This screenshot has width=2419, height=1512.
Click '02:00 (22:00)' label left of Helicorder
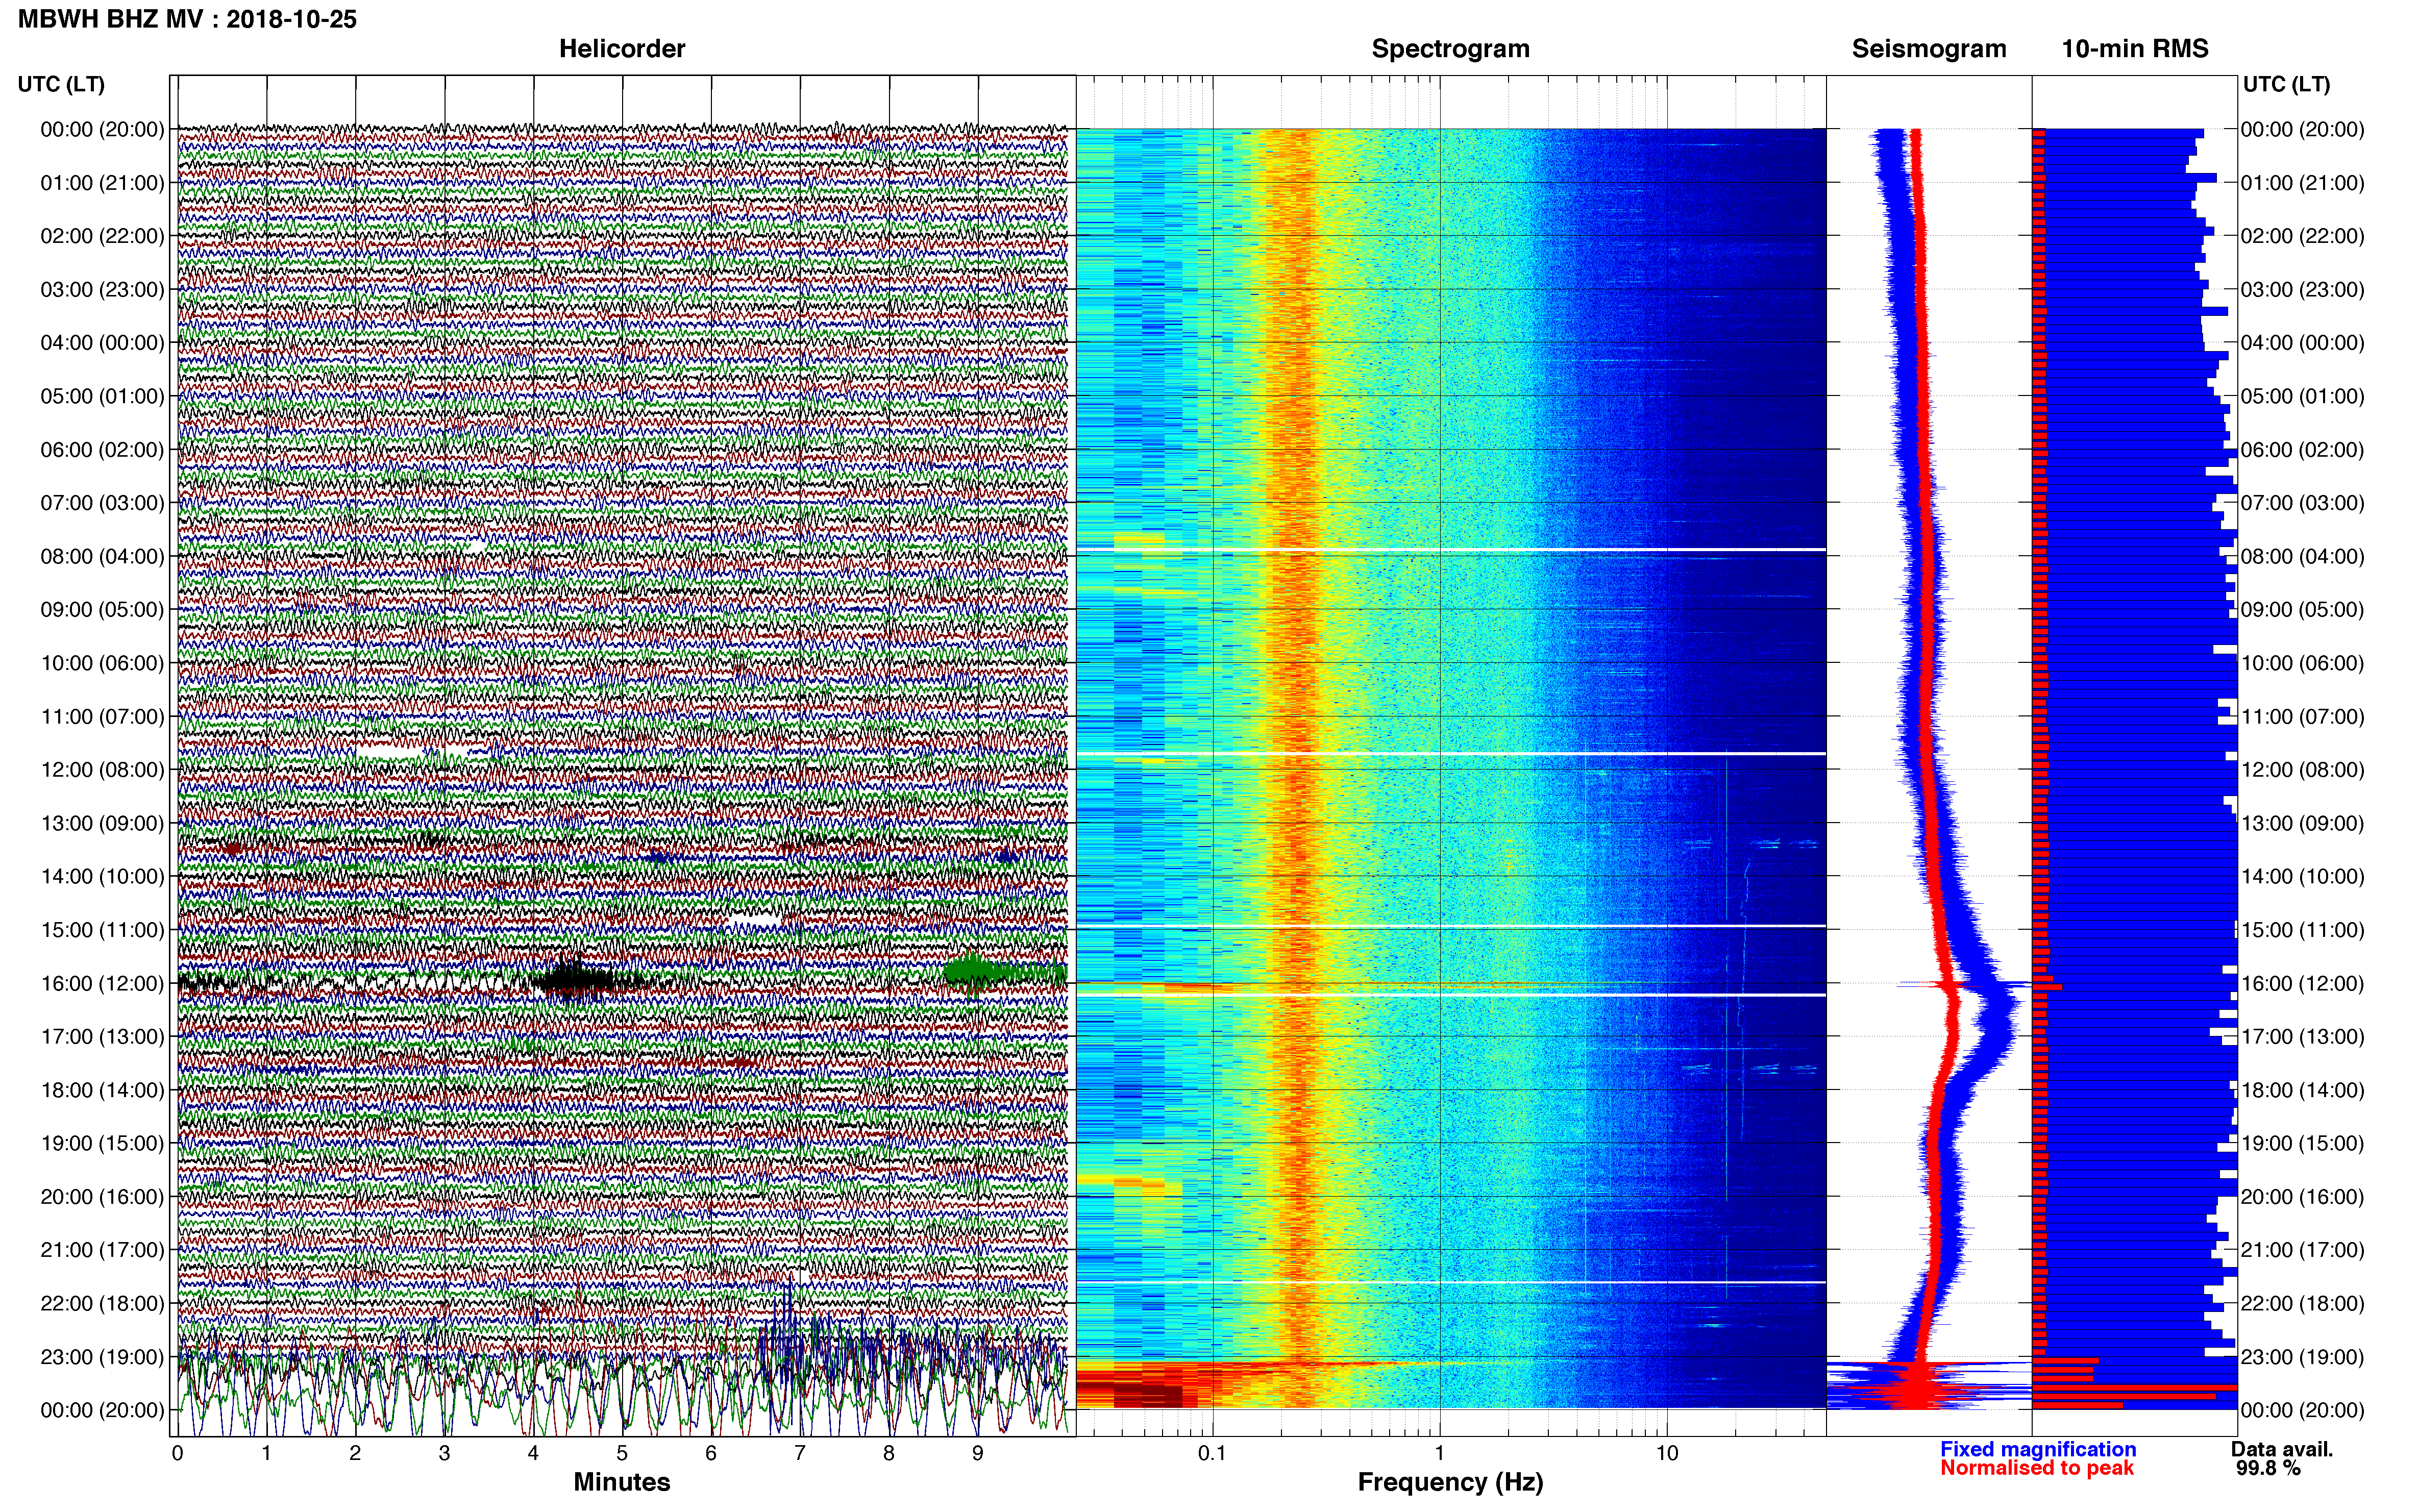(x=102, y=236)
